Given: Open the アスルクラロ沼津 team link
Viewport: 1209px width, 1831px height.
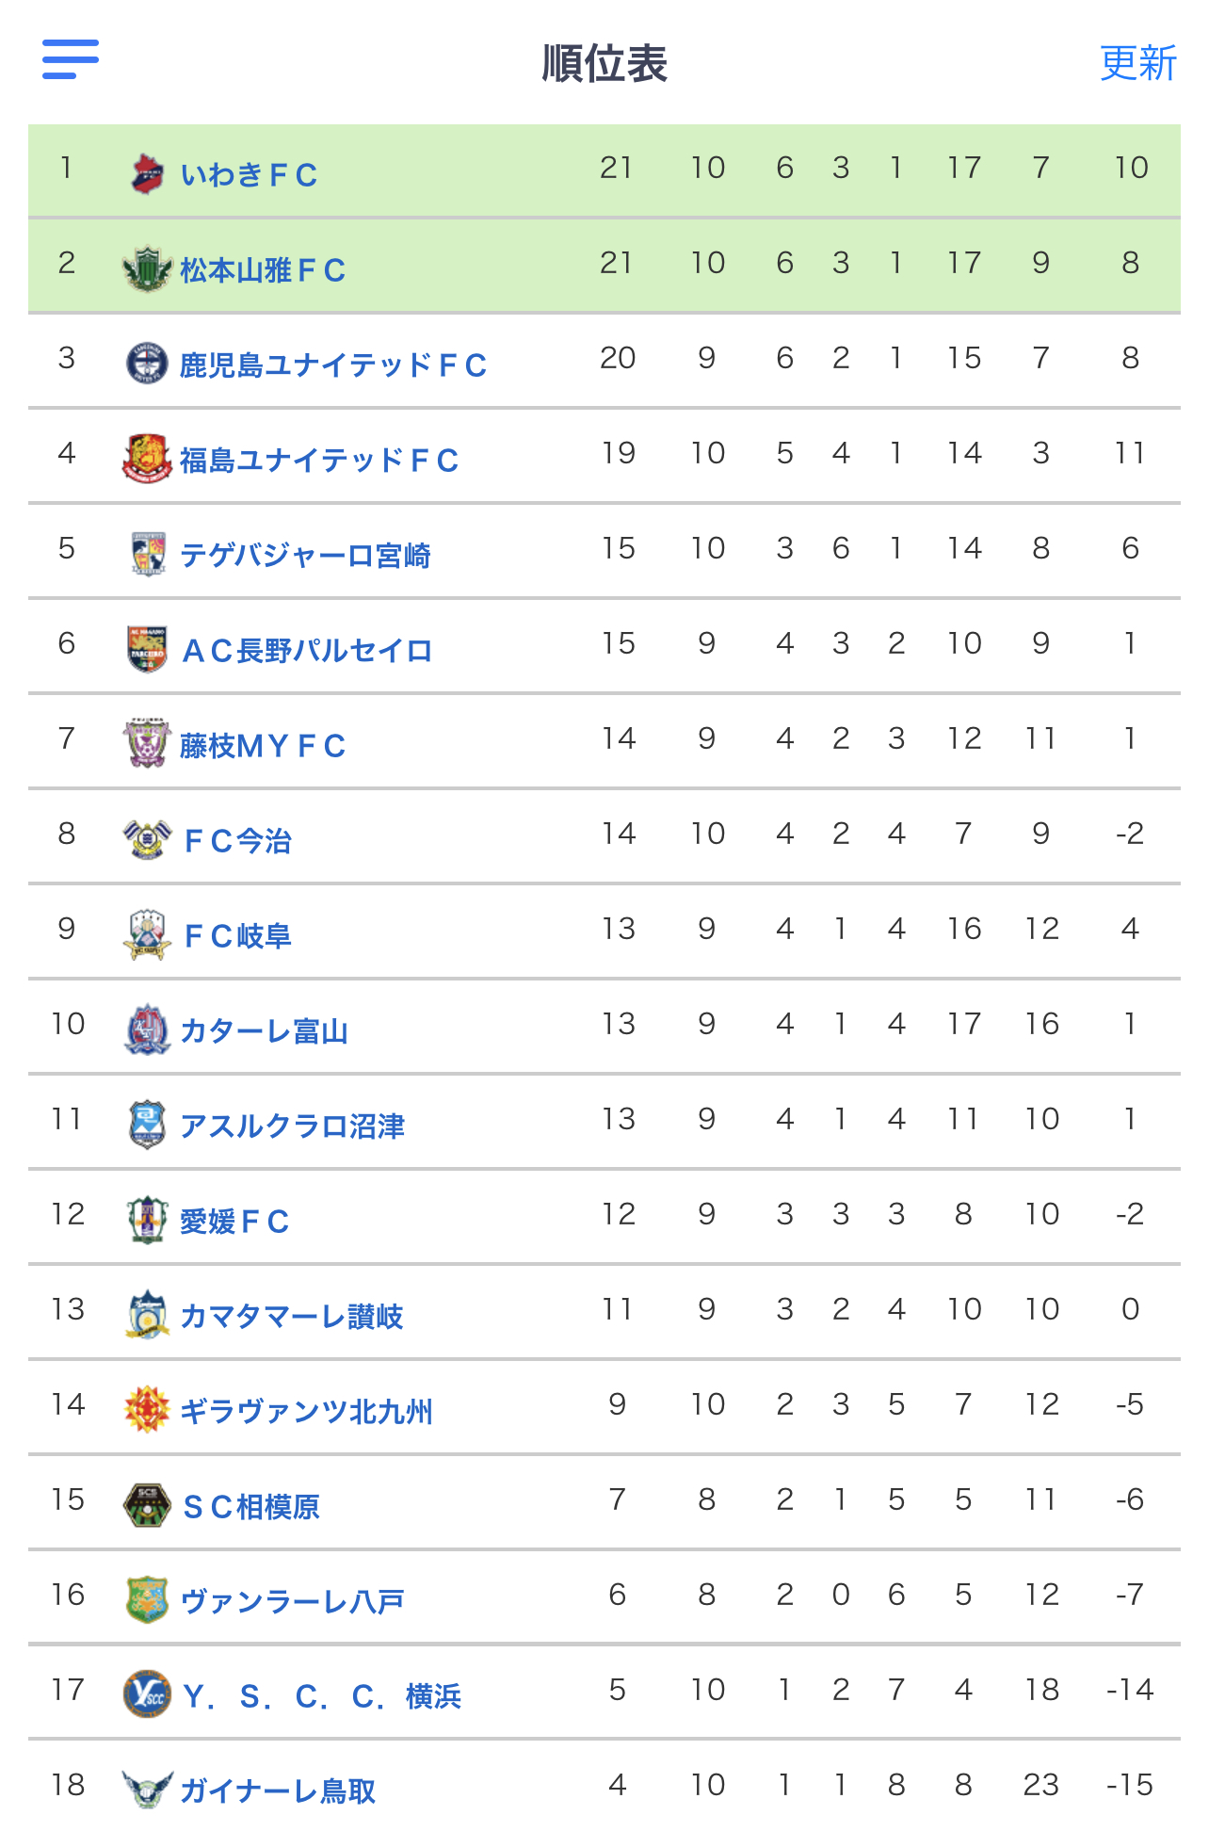Looking at the screenshot, I should tap(292, 1126).
